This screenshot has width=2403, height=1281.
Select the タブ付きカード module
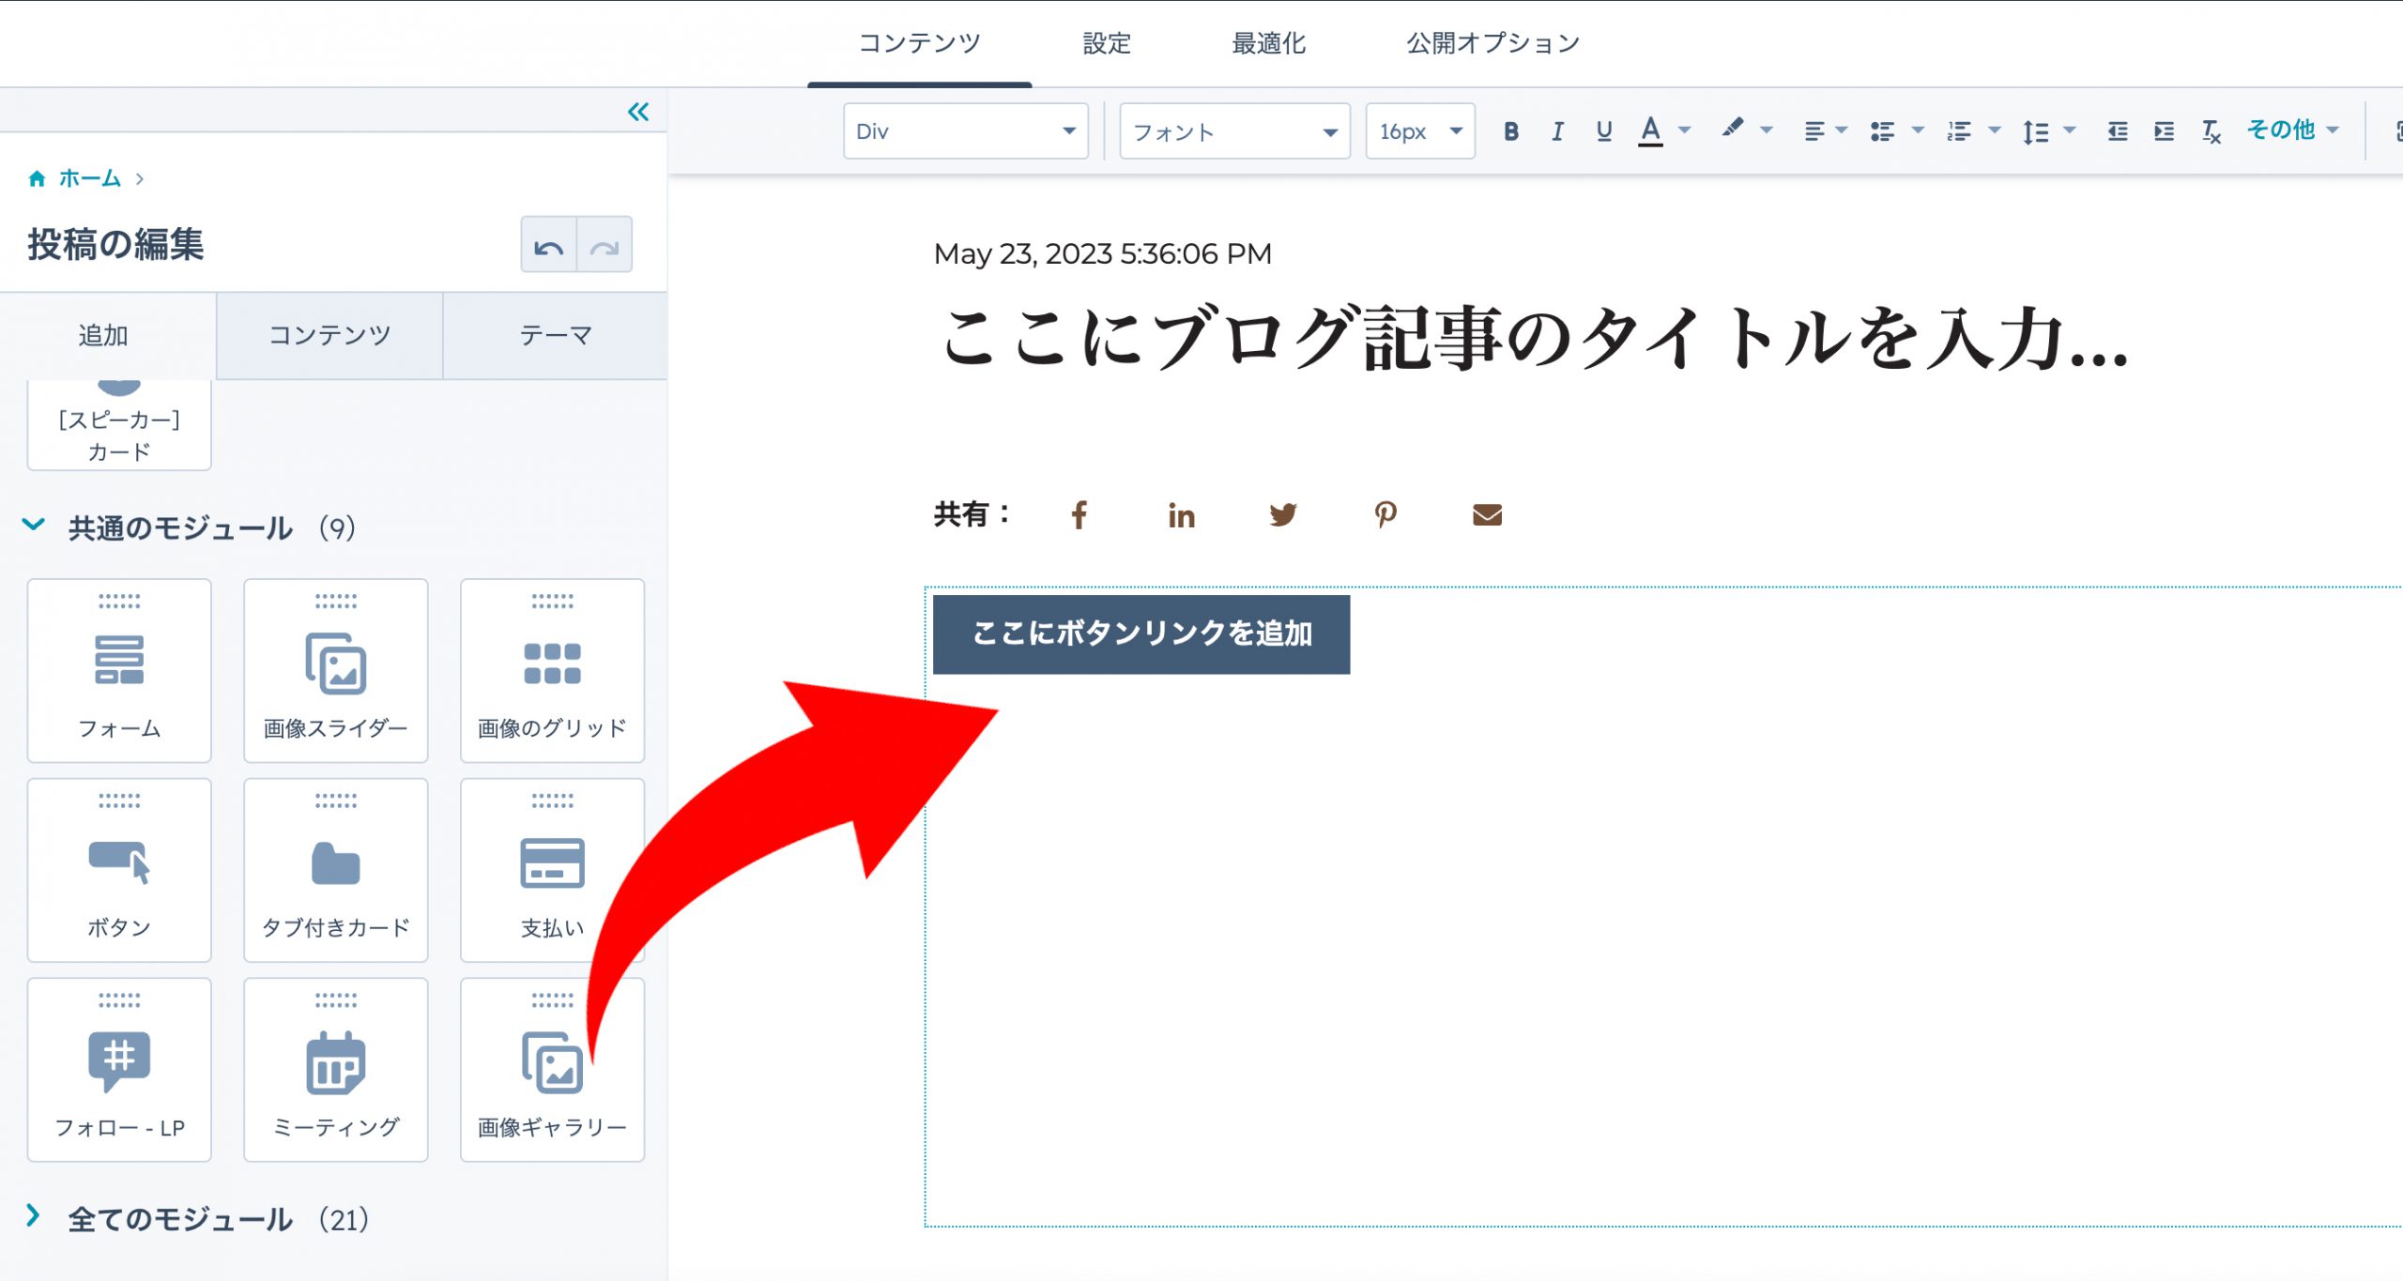pyautogui.click(x=336, y=870)
